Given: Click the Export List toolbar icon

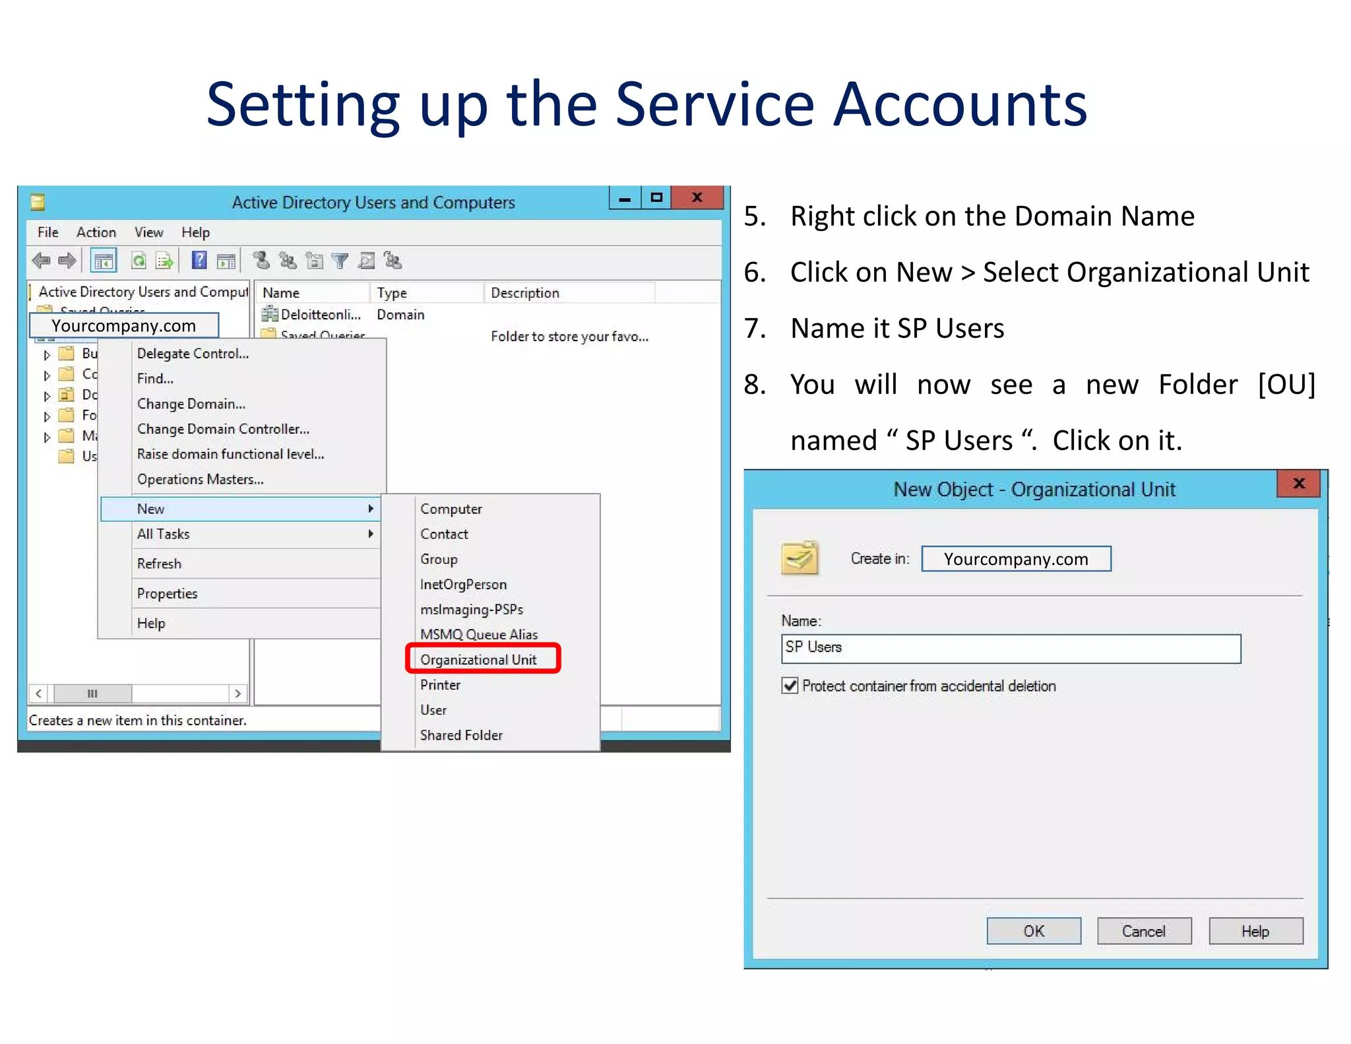Looking at the screenshot, I should pyautogui.click(x=164, y=261).
